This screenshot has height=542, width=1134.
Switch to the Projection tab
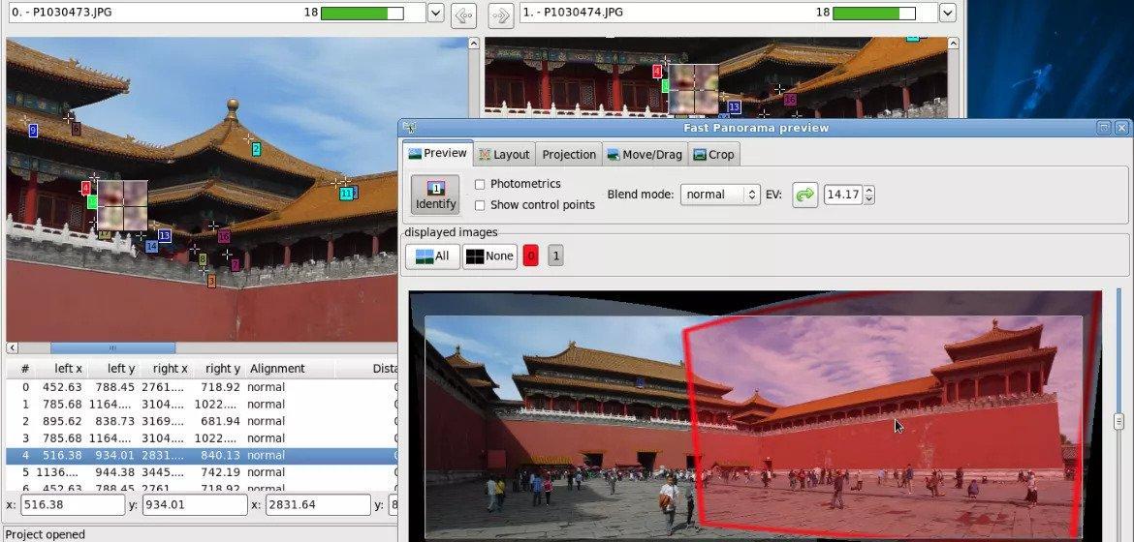[x=569, y=155]
